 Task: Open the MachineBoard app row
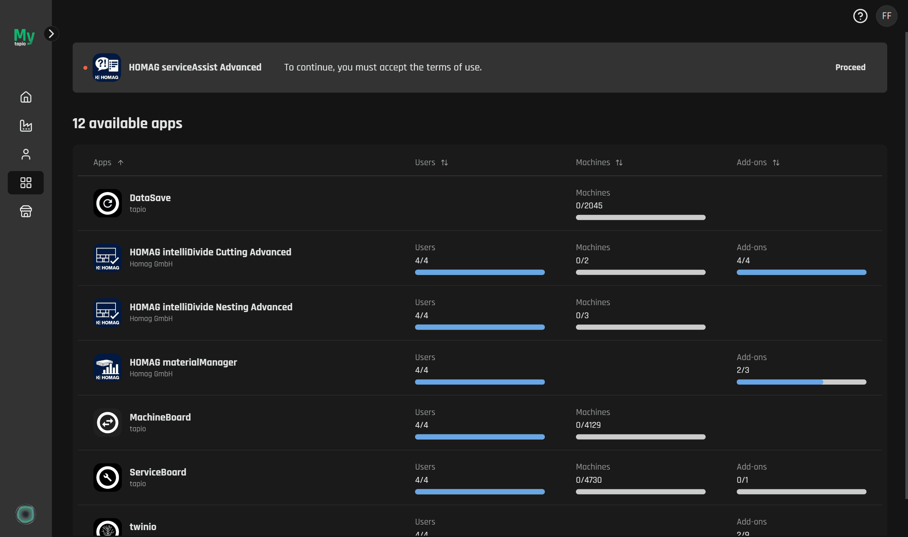(160, 417)
